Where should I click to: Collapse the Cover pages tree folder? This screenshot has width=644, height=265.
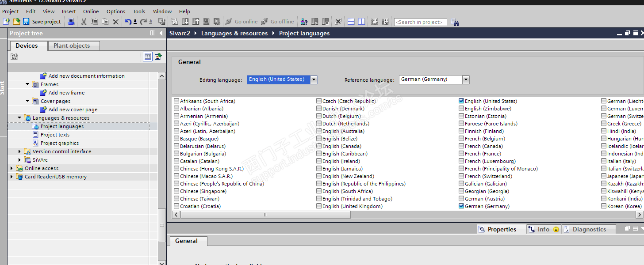(27, 101)
